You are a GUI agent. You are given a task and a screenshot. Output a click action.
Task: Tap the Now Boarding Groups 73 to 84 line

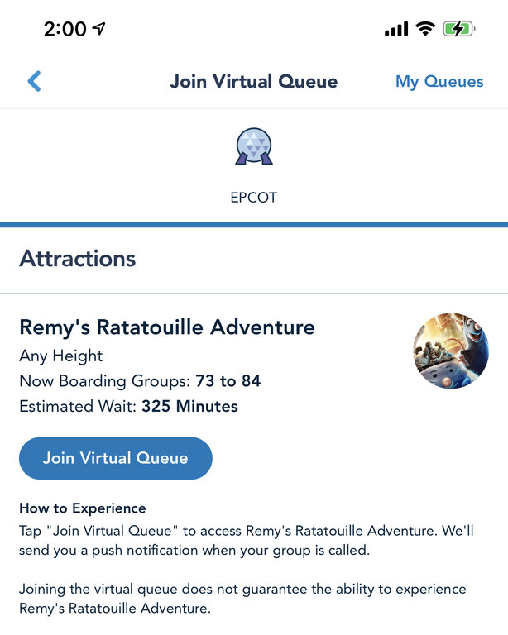[140, 381]
